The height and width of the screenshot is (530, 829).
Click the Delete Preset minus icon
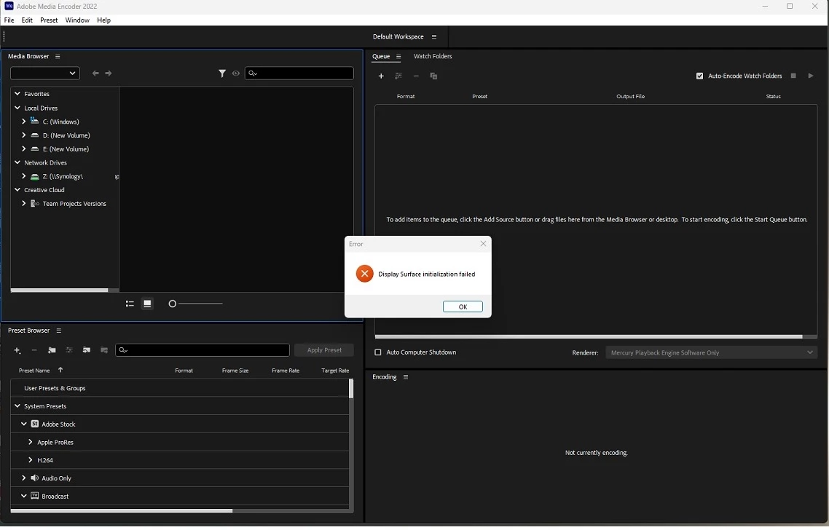(x=34, y=350)
